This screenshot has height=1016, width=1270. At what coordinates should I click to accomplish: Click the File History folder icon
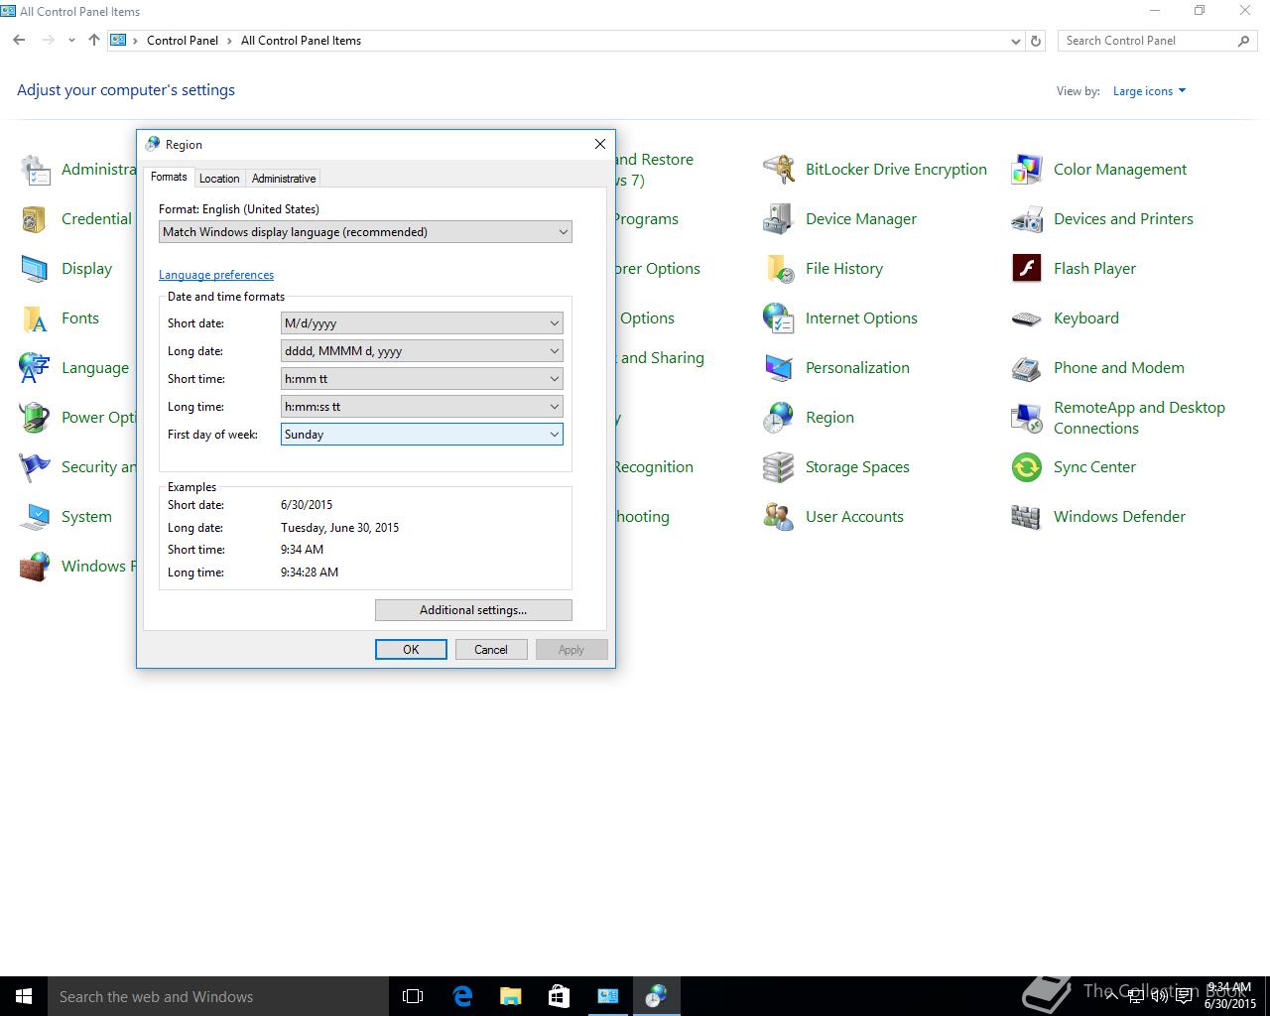click(778, 269)
